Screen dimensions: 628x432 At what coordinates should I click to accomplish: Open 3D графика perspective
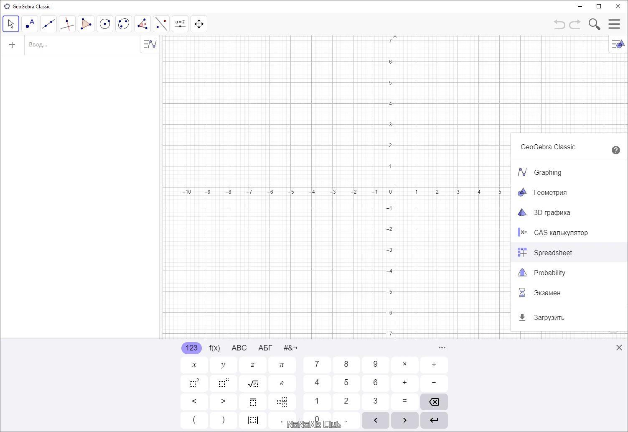tap(569, 212)
